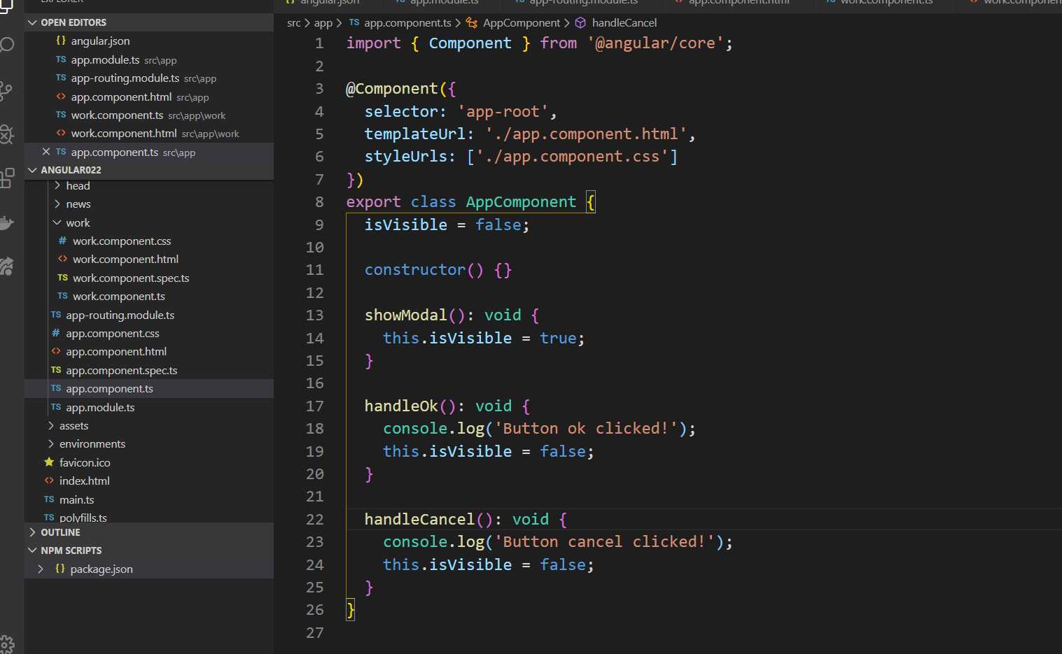Open the Search view in activity bar
Viewport: 1062px width, 654px height.
tap(6, 46)
